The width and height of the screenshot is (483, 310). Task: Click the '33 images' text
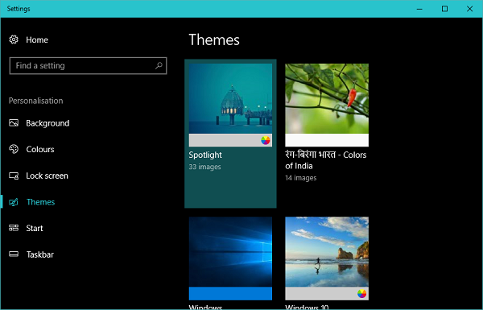204,167
